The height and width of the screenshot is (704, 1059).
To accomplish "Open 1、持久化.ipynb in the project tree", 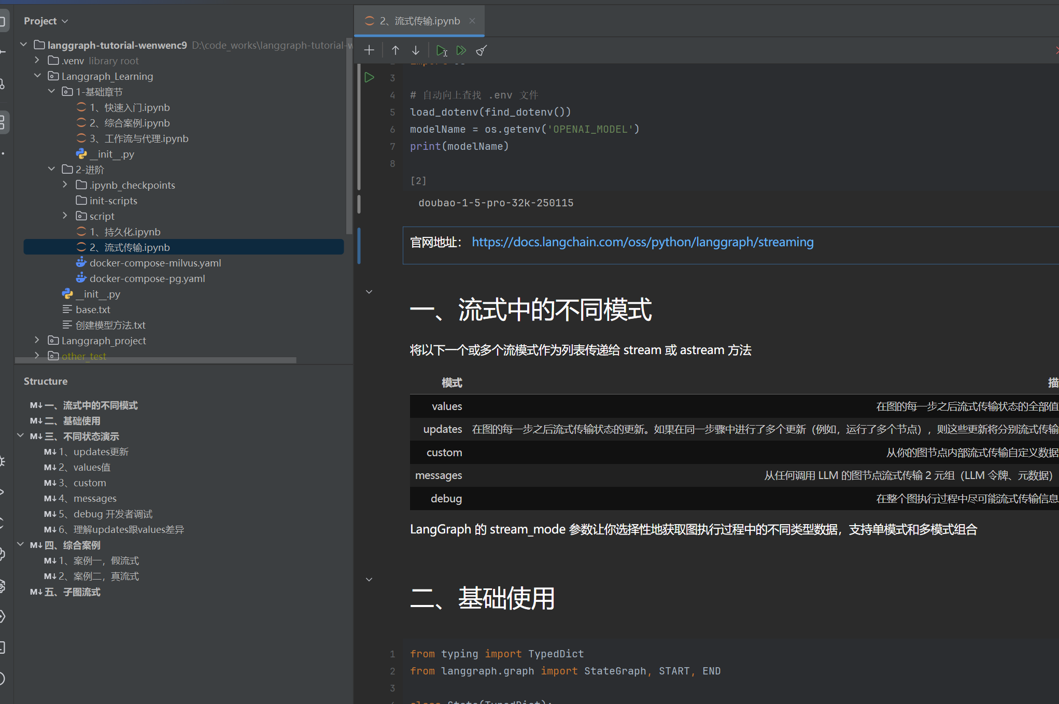I will 124,232.
